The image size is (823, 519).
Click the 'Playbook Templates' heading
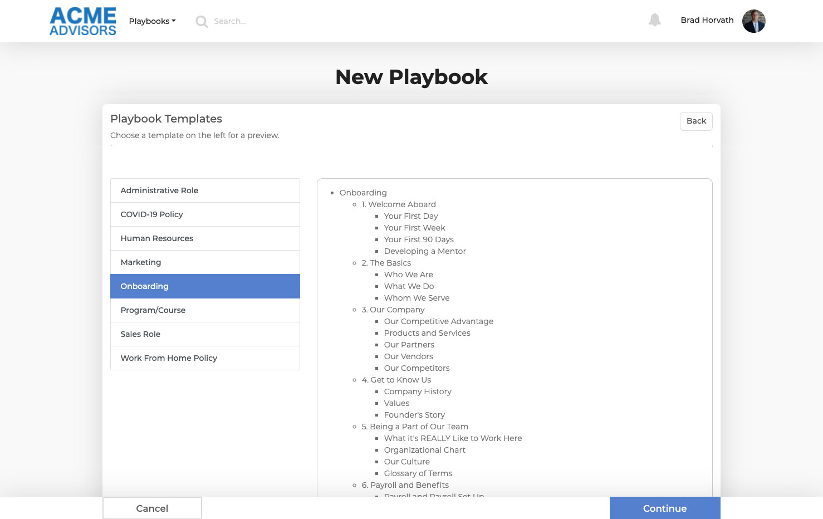click(x=166, y=119)
